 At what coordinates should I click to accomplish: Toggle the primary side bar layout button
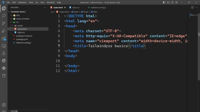[164, 2]
